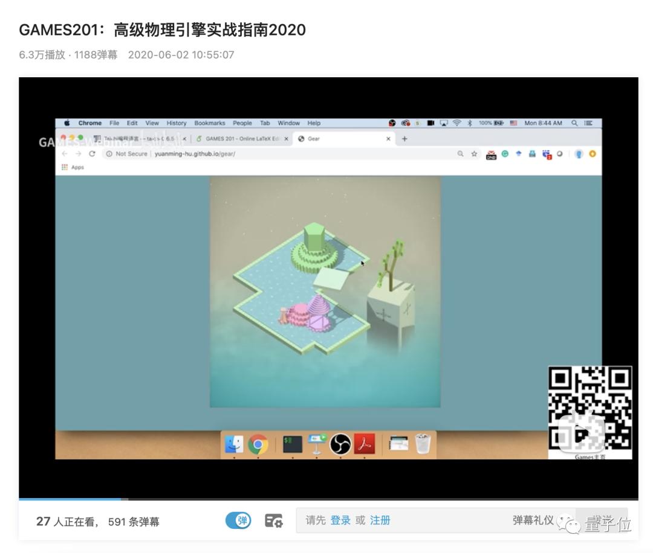Image resolution: width=653 pixels, height=553 pixels.
Task: Open the Edit menu
Action: coord(132,123)
